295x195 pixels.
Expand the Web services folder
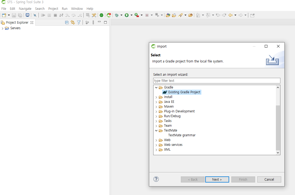(156, 145)
